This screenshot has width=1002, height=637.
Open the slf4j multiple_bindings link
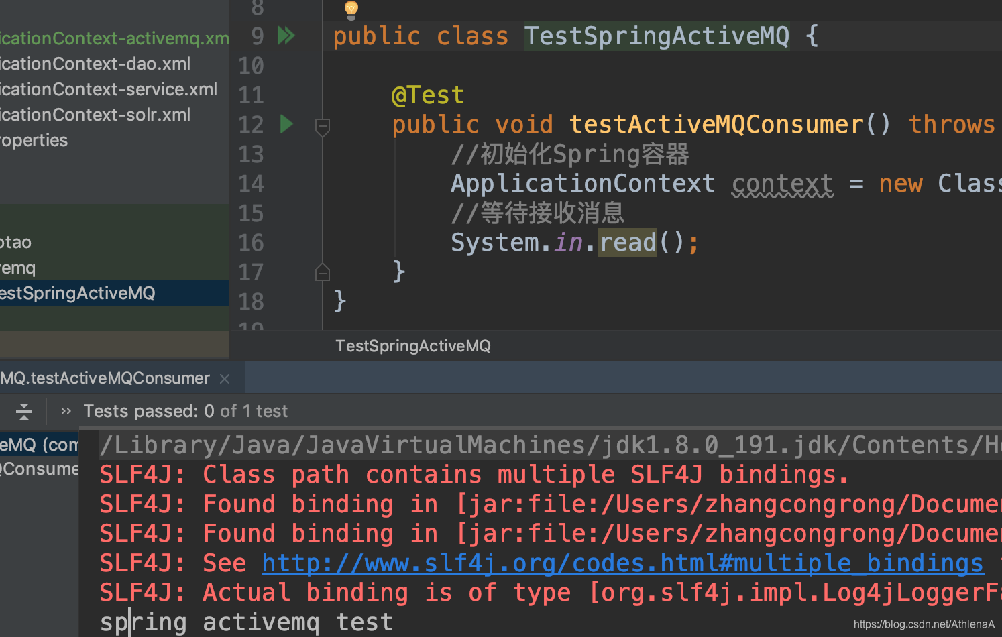622,563
